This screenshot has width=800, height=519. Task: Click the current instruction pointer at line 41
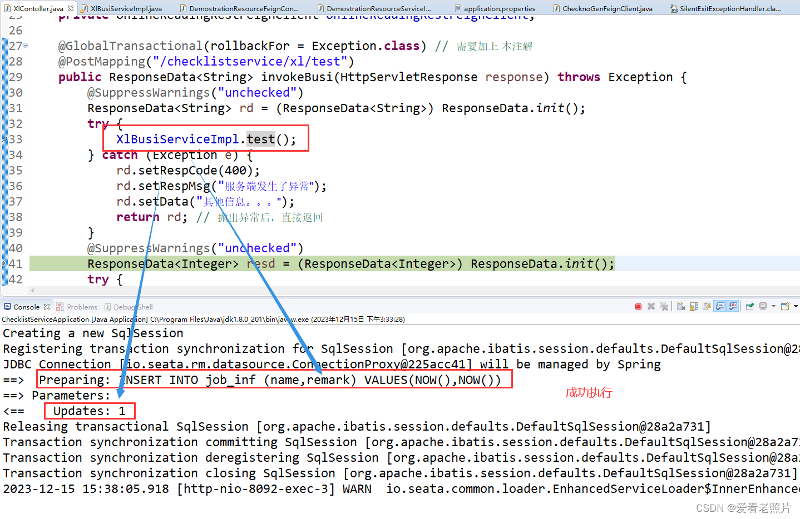(4, 263)
